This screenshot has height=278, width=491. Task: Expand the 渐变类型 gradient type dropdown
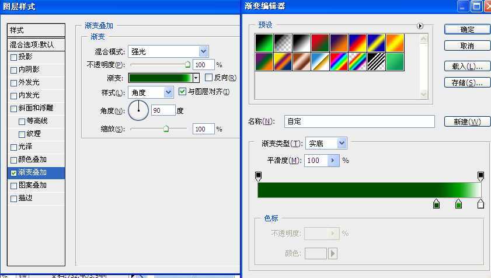[342, 143]
